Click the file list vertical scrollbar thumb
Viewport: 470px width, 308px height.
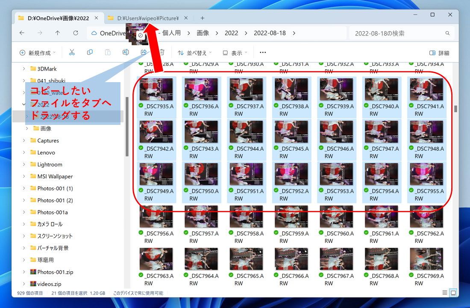tap(455, 109)
